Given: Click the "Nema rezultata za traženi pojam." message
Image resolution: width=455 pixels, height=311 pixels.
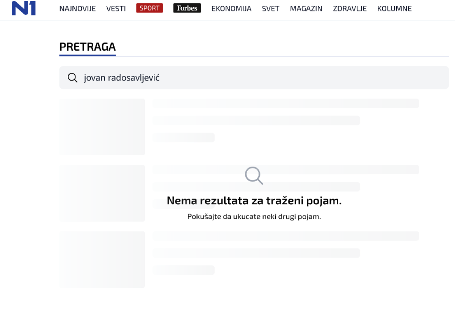Looking at the screenshot, I should point(254,201).
